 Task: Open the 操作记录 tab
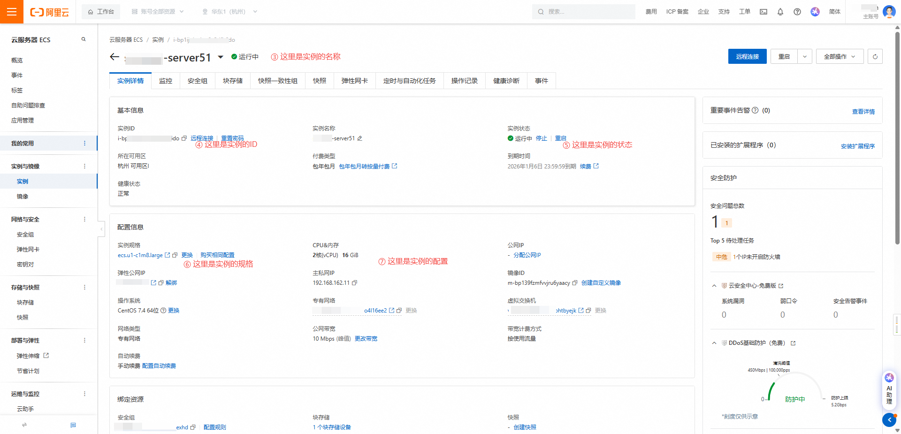click(x=465, y=81)
